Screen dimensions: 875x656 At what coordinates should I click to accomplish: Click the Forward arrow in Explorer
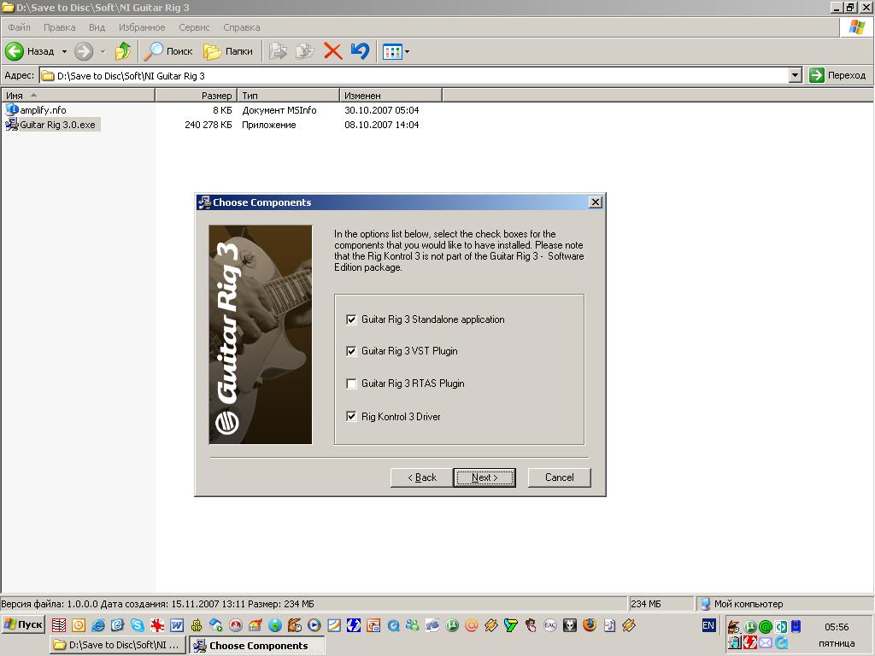click(x=84, y=51)
